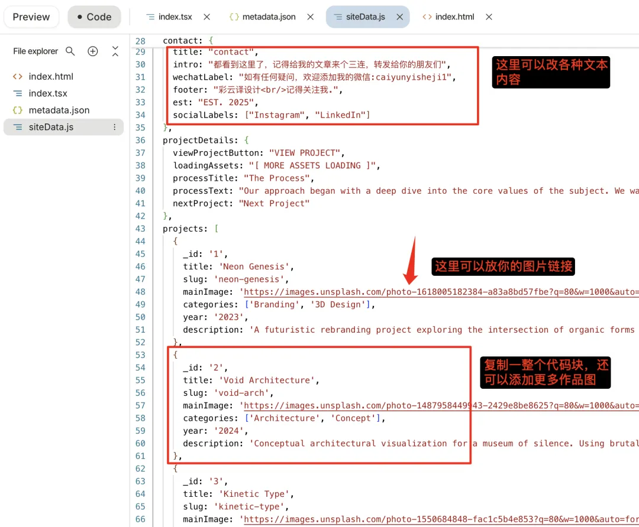This screenshot has width=639, height=527.
Task: Close the metadata.json tab
Action: click(310, 17)
